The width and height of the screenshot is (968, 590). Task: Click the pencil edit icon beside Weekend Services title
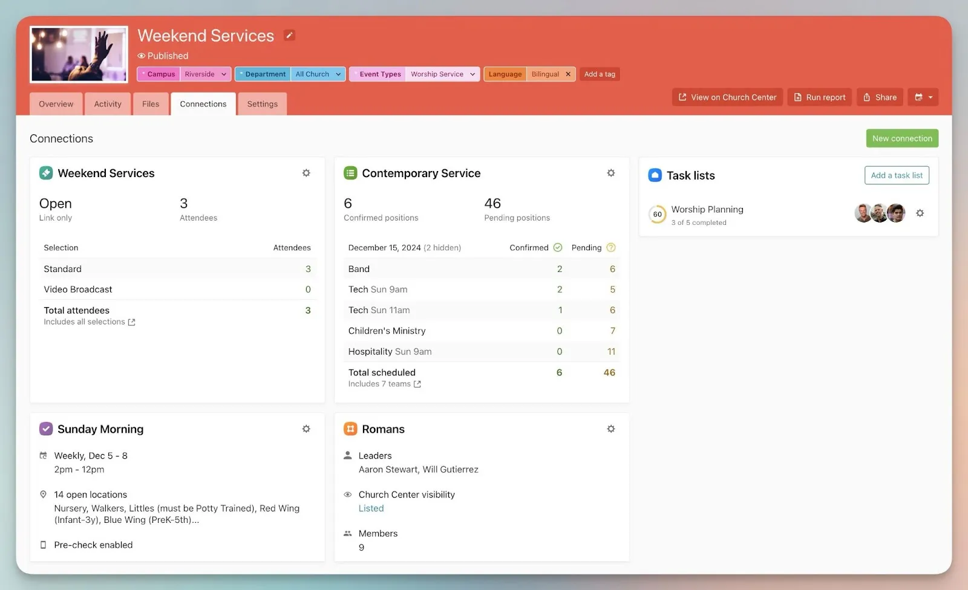(x=289, y=35)
